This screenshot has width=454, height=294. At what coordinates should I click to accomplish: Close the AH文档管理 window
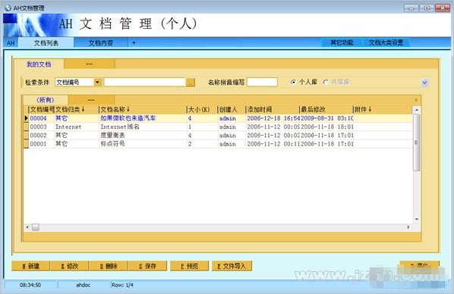(x=443, y=8)
